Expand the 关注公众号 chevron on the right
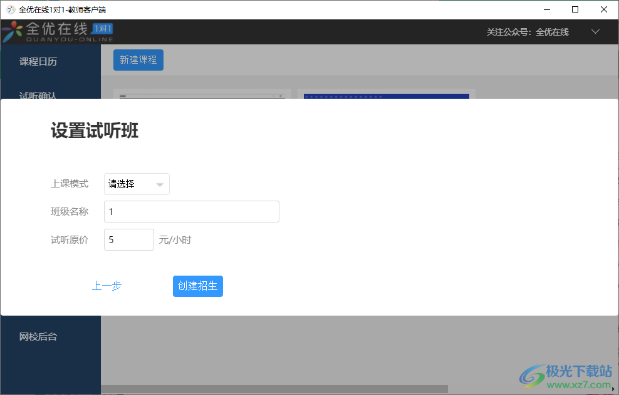619x395 pixels. click(595, 31)
